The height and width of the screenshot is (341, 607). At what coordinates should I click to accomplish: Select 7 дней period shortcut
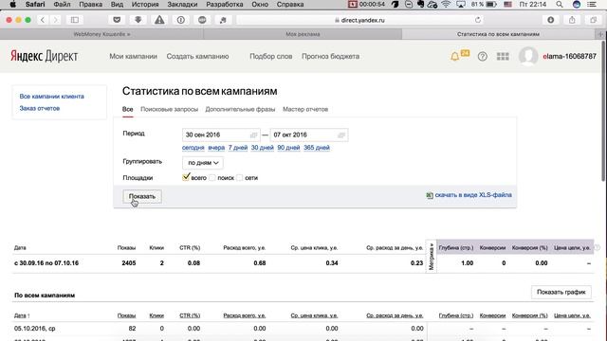(x=238, y=148)
